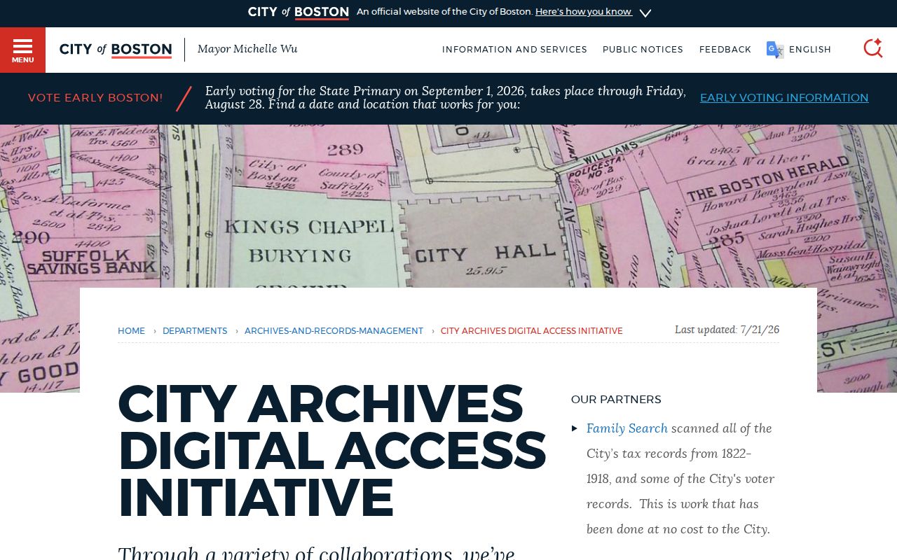Open Information and Services menu
This screenshot has width=897, height=560.
point(514,50)
